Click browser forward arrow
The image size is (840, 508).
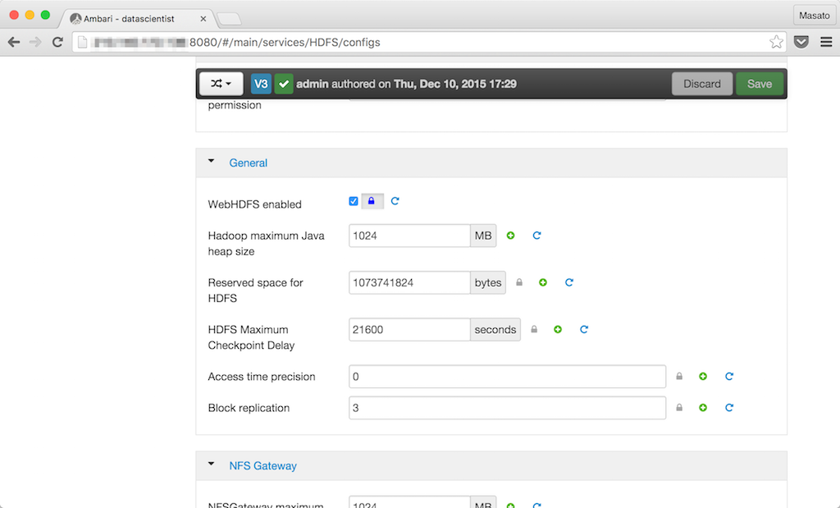(35, 42)
